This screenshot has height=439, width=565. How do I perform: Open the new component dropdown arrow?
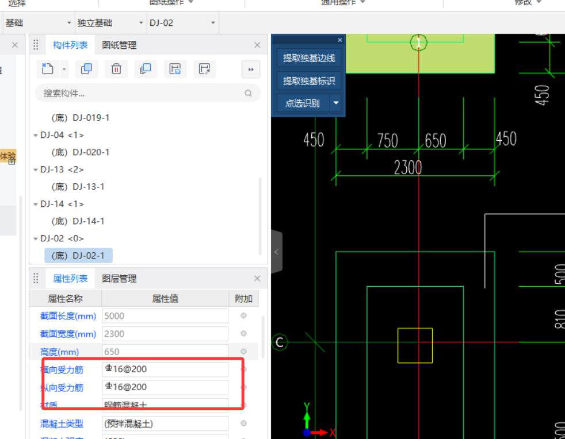click(64, 69)
